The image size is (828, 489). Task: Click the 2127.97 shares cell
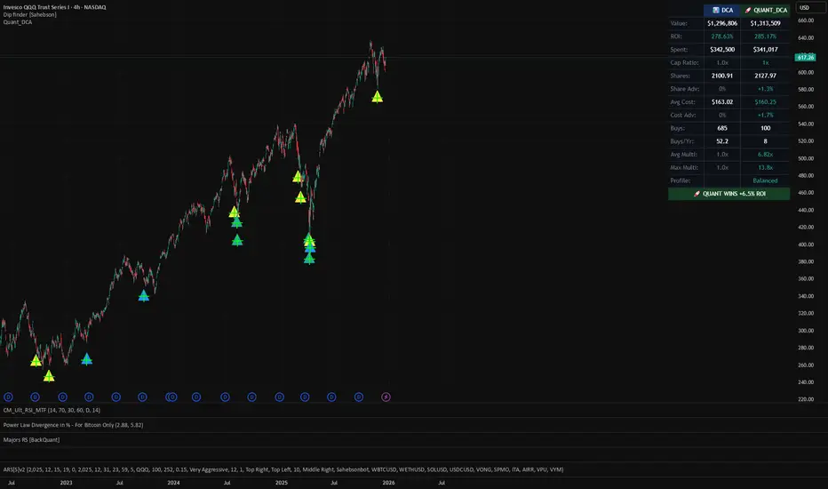click(765, 76)
